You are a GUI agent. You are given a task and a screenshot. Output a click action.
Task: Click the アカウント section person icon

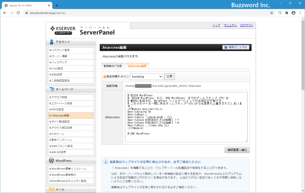tap(52, 42)
